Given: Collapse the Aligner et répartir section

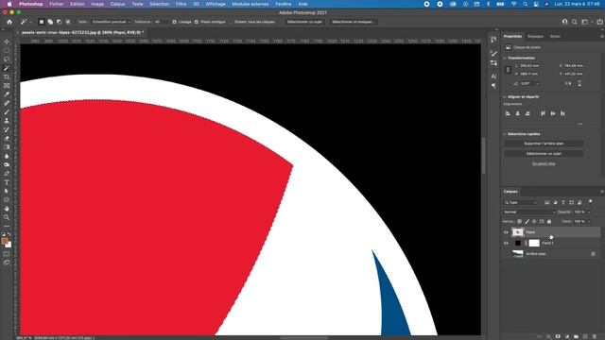Looking at the screenshot, I should click(505, 96).
